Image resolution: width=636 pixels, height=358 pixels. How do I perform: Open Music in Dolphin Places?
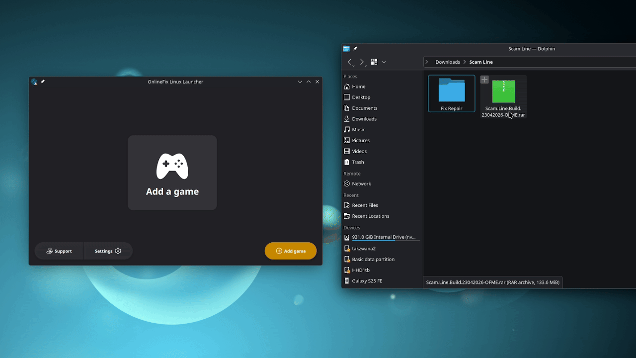(382, 130)
